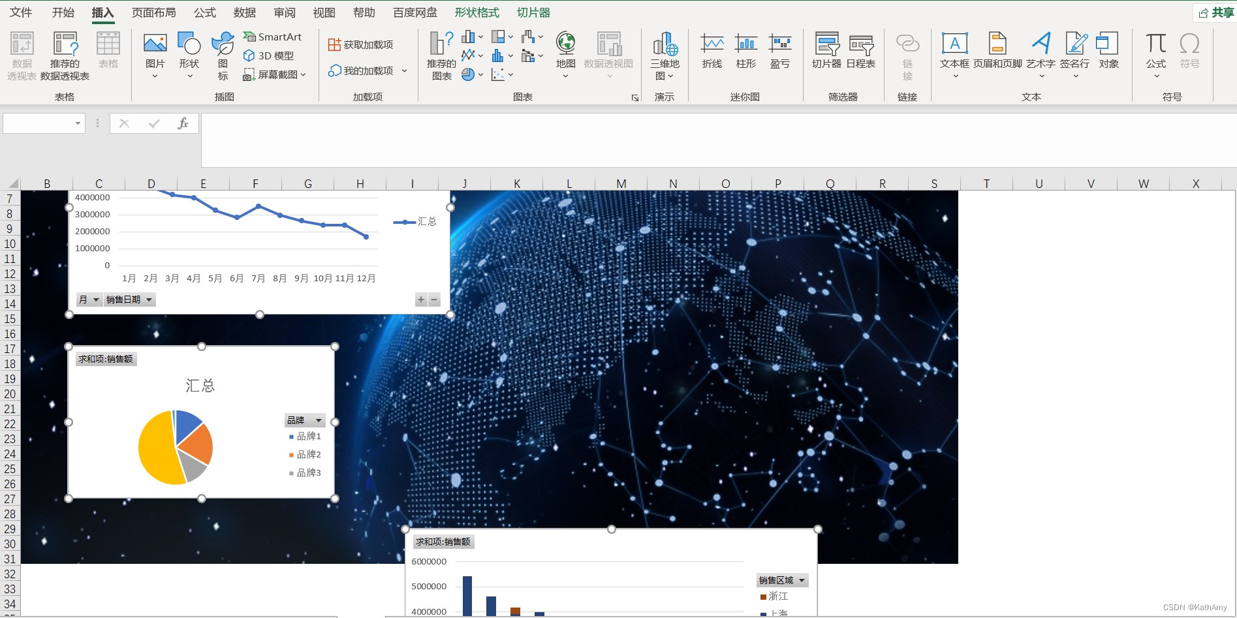This screenshot has height=618, width=1237.
Task: Switch to the 切片器 tab
Action: [x=533, y=12]
